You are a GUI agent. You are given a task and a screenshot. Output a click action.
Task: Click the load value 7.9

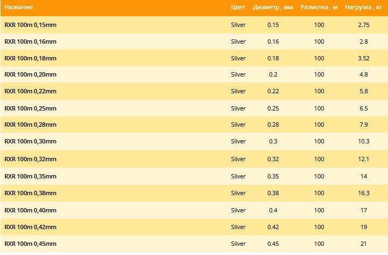(x=363, y=125)
